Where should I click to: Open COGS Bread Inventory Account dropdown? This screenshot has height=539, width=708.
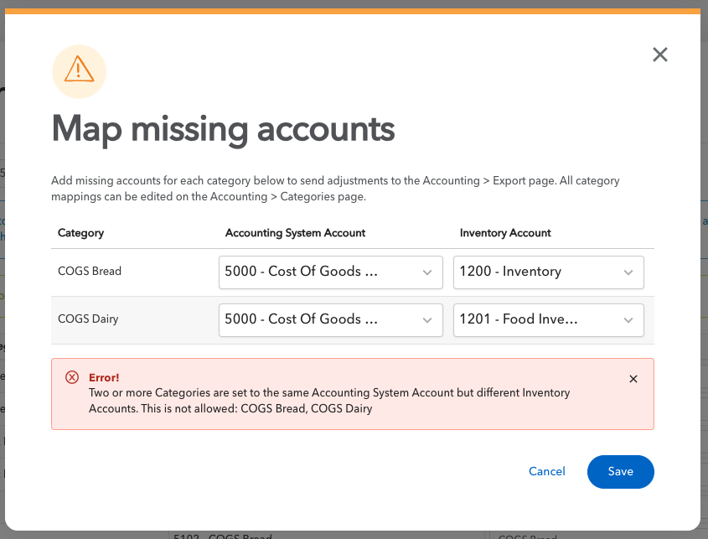click(548, 272)
